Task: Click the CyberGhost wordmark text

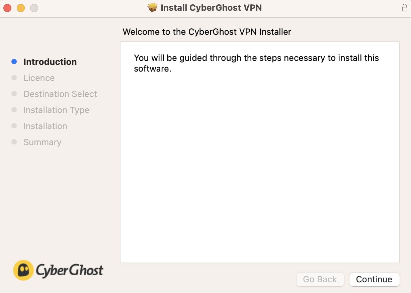Action: [70, 270]
